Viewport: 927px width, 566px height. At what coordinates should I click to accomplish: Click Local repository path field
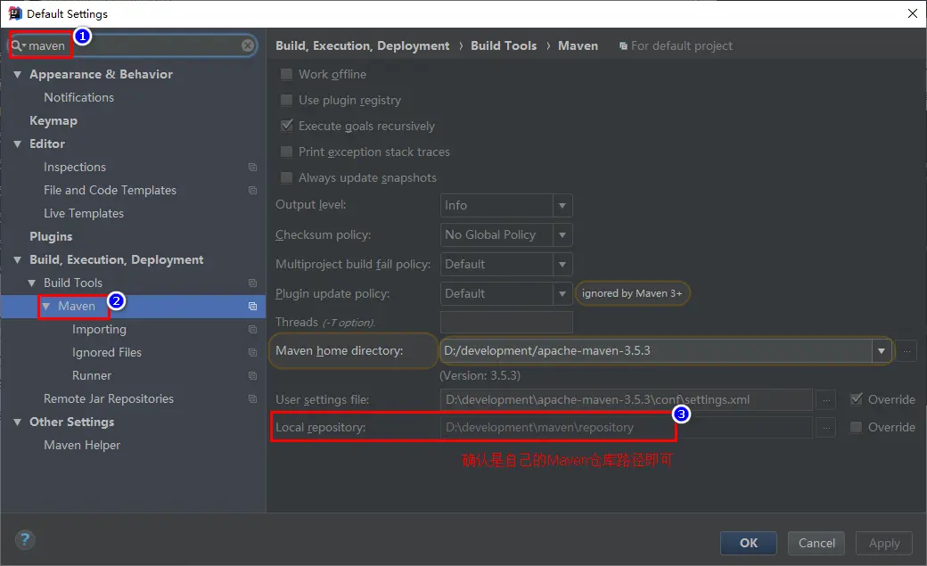pos(626,428)
